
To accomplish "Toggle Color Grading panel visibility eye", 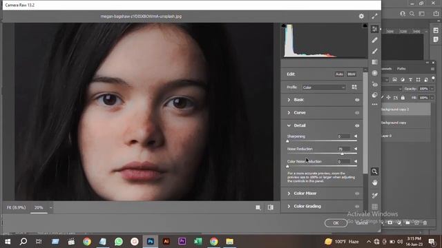I will click(x=357, y=207).
